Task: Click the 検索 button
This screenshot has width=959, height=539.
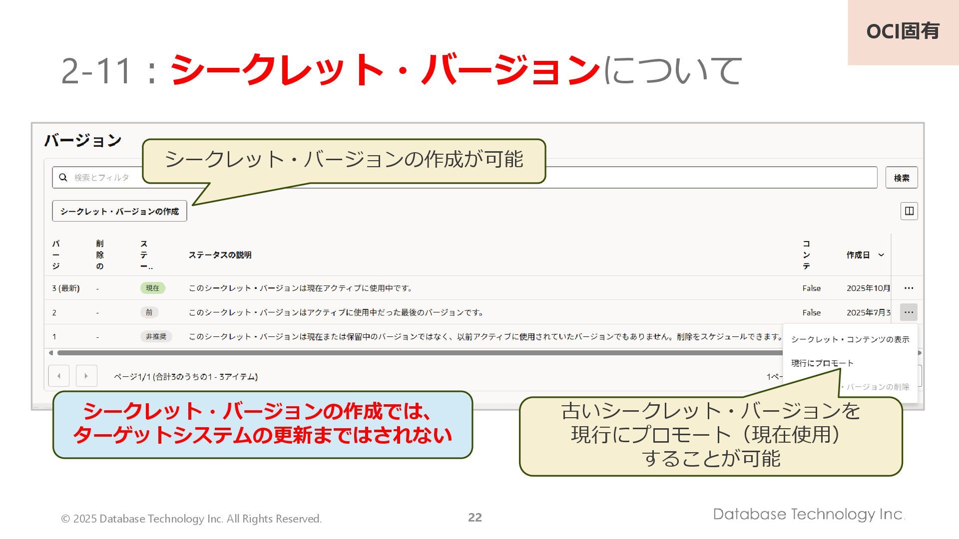Action: 901,178
